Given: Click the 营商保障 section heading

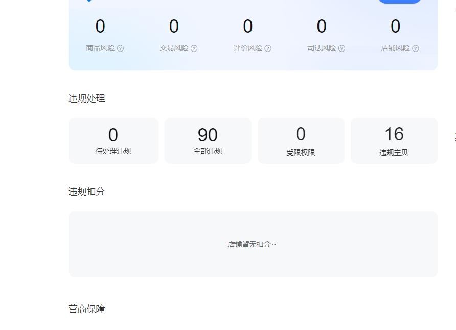Looking at the screenshot, I should [x=87, y=309].
